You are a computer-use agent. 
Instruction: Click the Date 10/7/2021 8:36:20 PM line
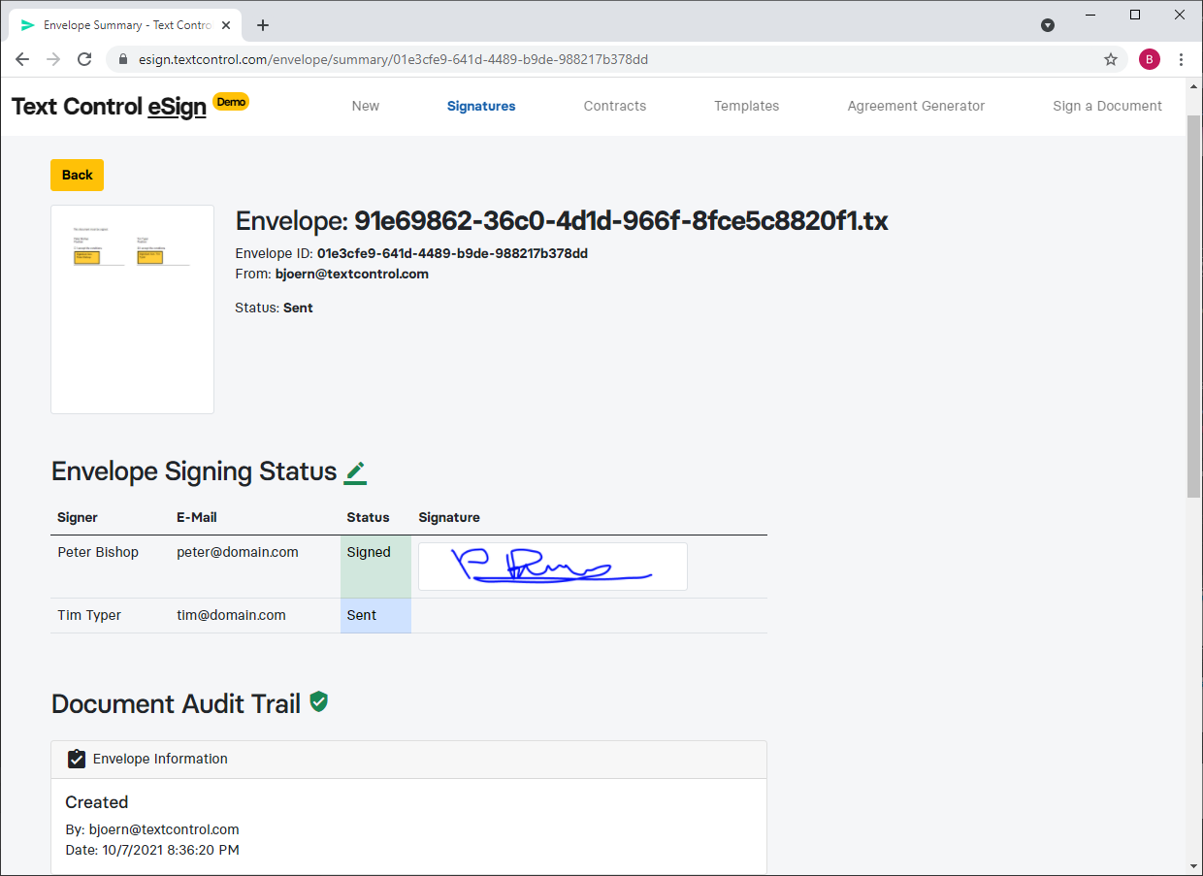click(152, 850)
